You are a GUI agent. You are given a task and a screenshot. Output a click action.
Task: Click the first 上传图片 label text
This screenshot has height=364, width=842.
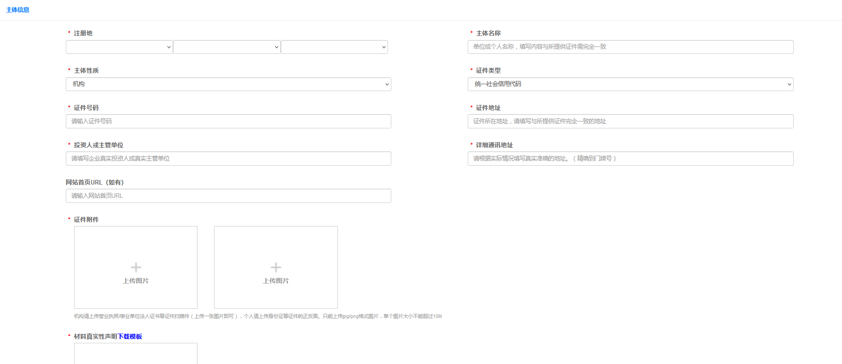[x=136, y=281]
